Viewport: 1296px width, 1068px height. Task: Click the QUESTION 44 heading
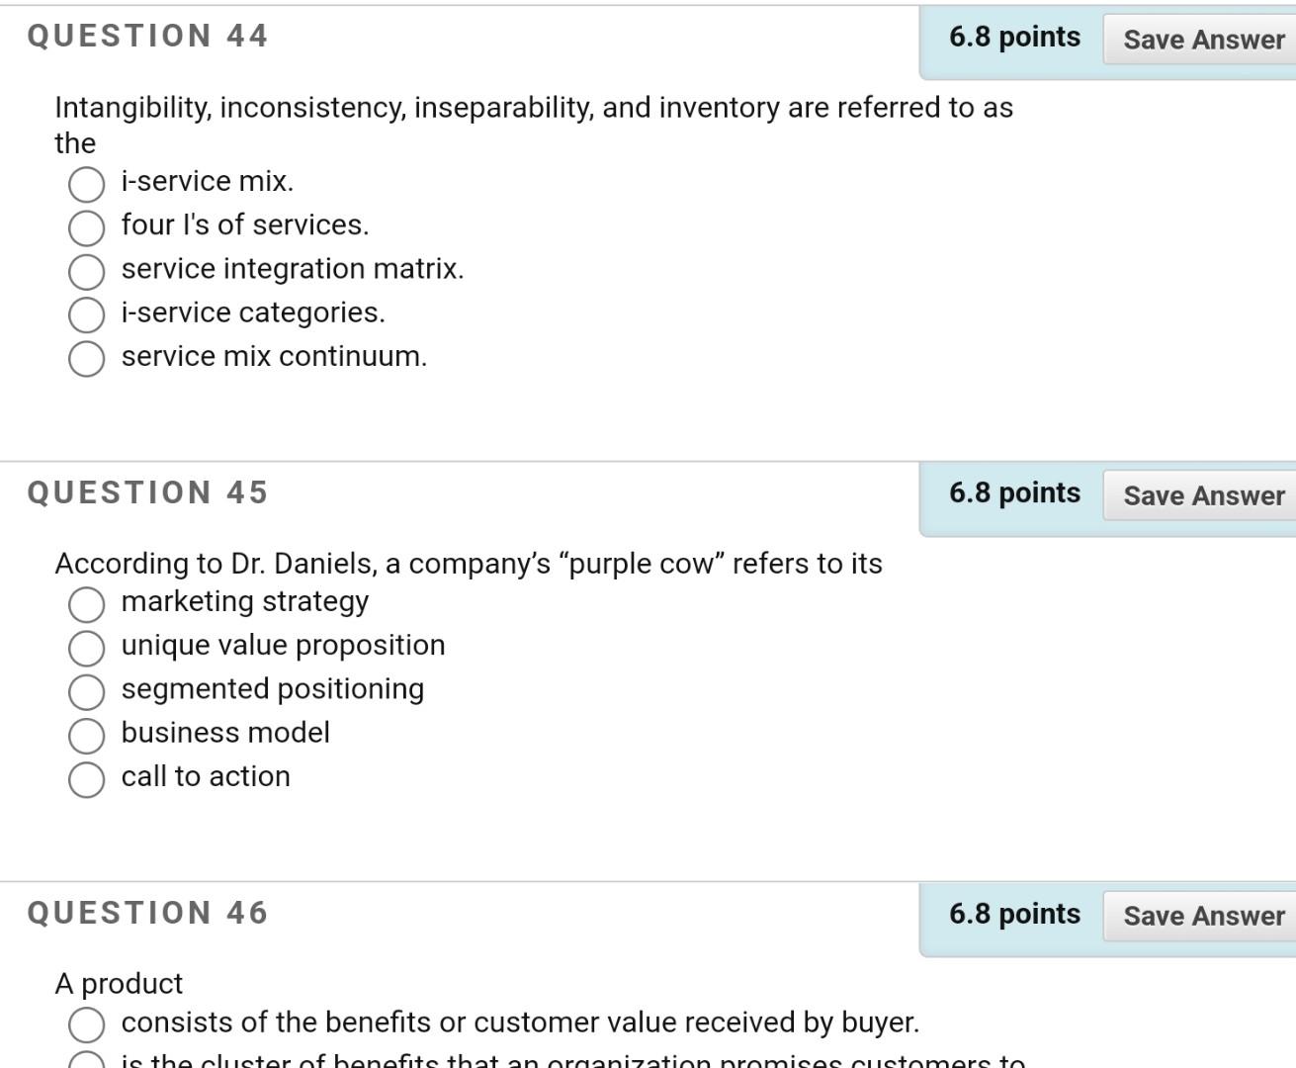[147, 36]
